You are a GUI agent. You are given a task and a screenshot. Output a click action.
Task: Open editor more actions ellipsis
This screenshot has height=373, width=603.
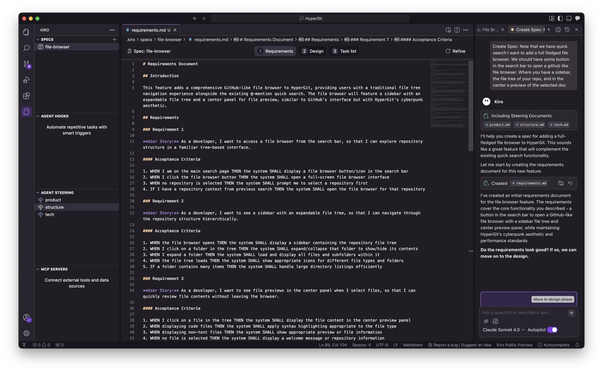466,30
